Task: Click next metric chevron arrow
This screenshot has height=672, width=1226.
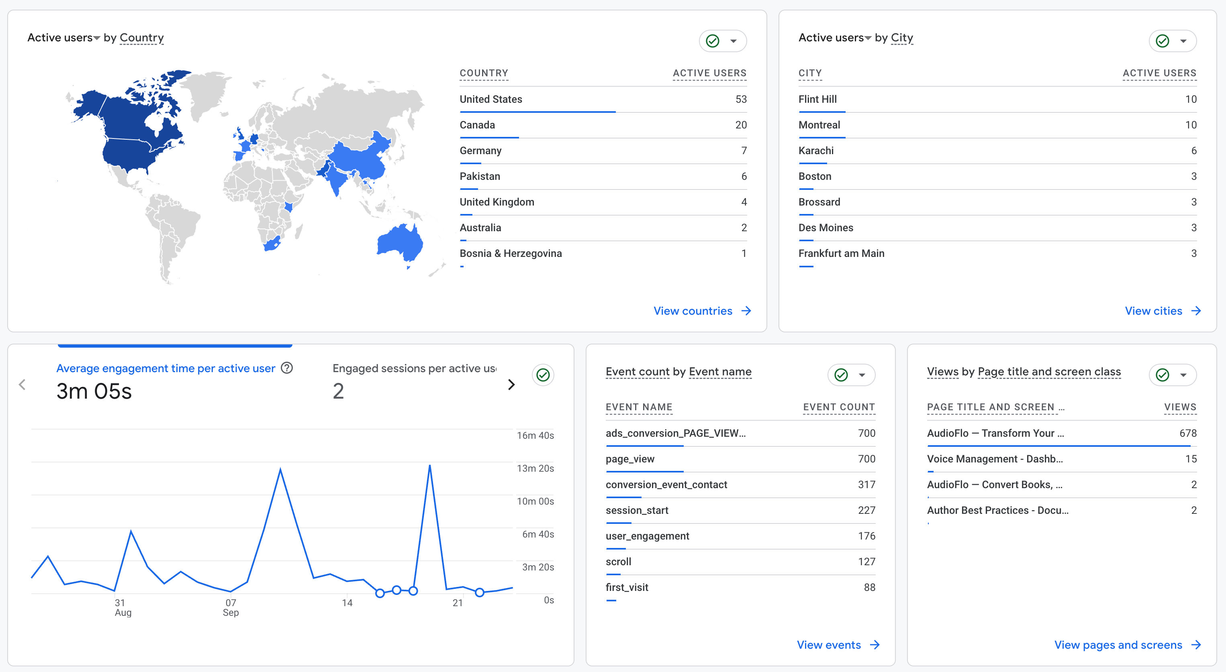Action: click(511, 385)
